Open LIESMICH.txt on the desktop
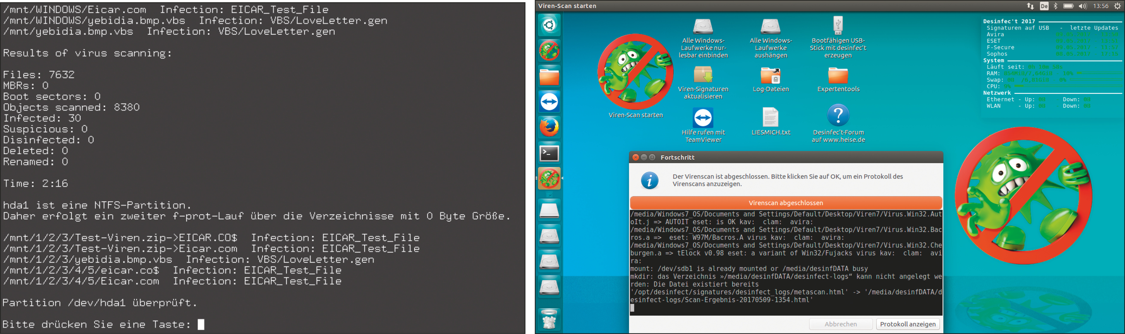The width and height of the screenshot is (1125, 334). pos(770,117)
